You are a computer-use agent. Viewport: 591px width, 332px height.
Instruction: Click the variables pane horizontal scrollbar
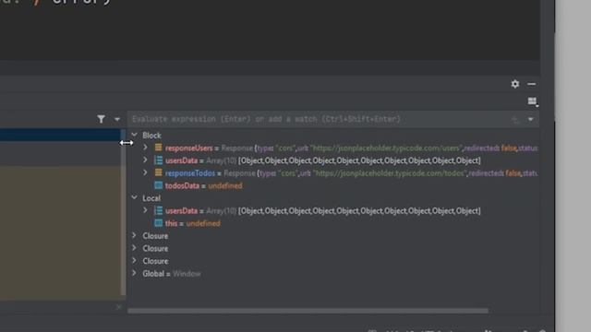pos(308,311)
